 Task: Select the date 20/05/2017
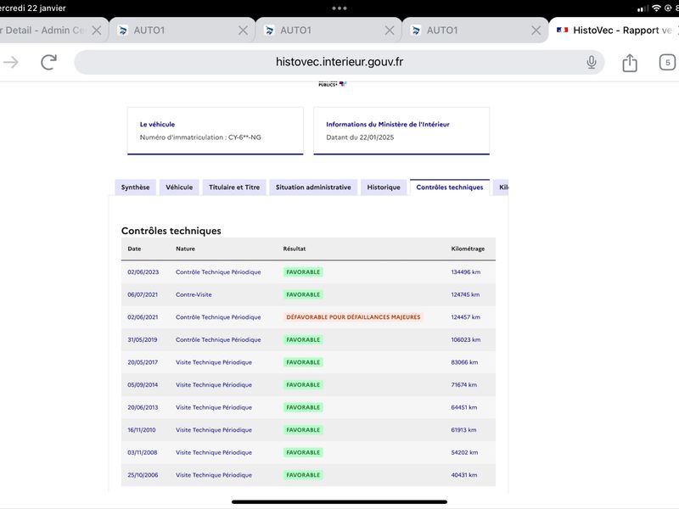(143, 362)
